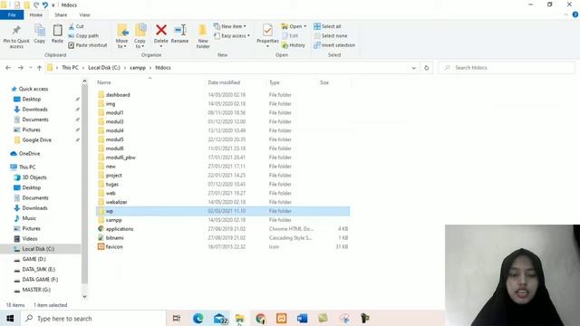Click Local Disk (C:) breadcrumb
This screenshot has height=326, width=580.
pos(104,68)
